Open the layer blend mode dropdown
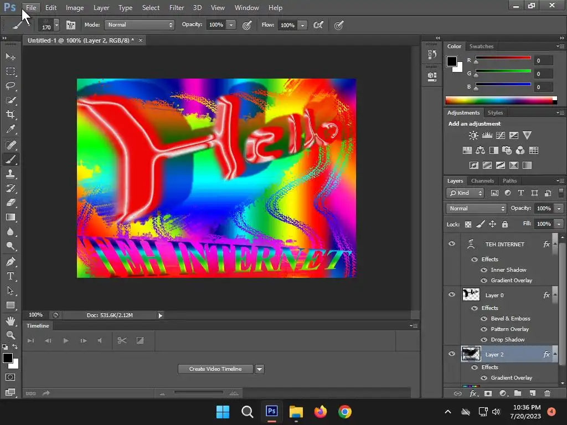The width and height of the screenshot is (567, 425). pyautogui.click(x=476, y=209)
